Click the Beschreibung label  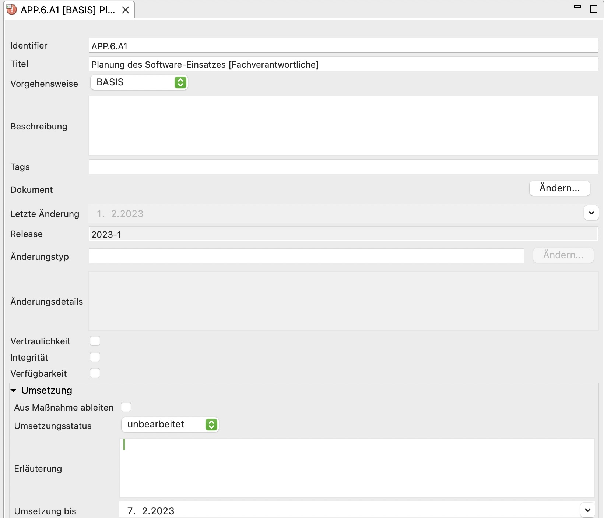[39, 127]
